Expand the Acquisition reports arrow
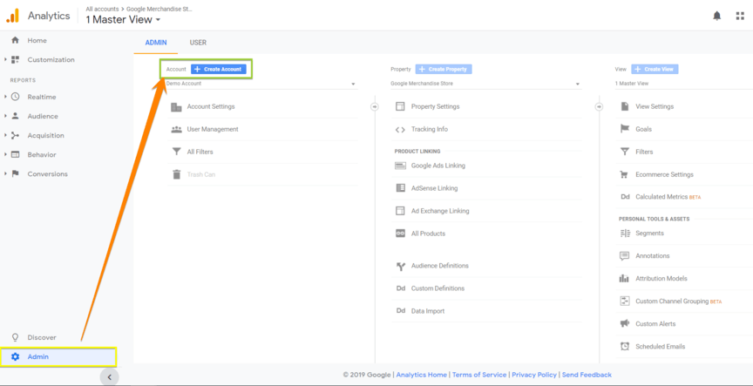Screen dimensions: 753x386 tap(5, 135)
